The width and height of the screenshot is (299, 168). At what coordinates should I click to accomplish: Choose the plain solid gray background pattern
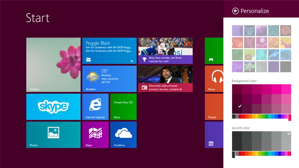click(x=286, y=67)
